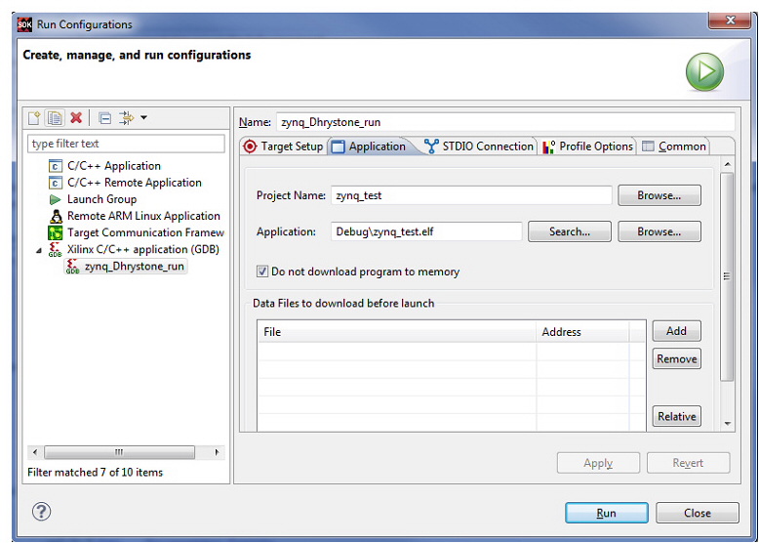Focus the type filter text field

pyautogui.click(x=126, y=144)
